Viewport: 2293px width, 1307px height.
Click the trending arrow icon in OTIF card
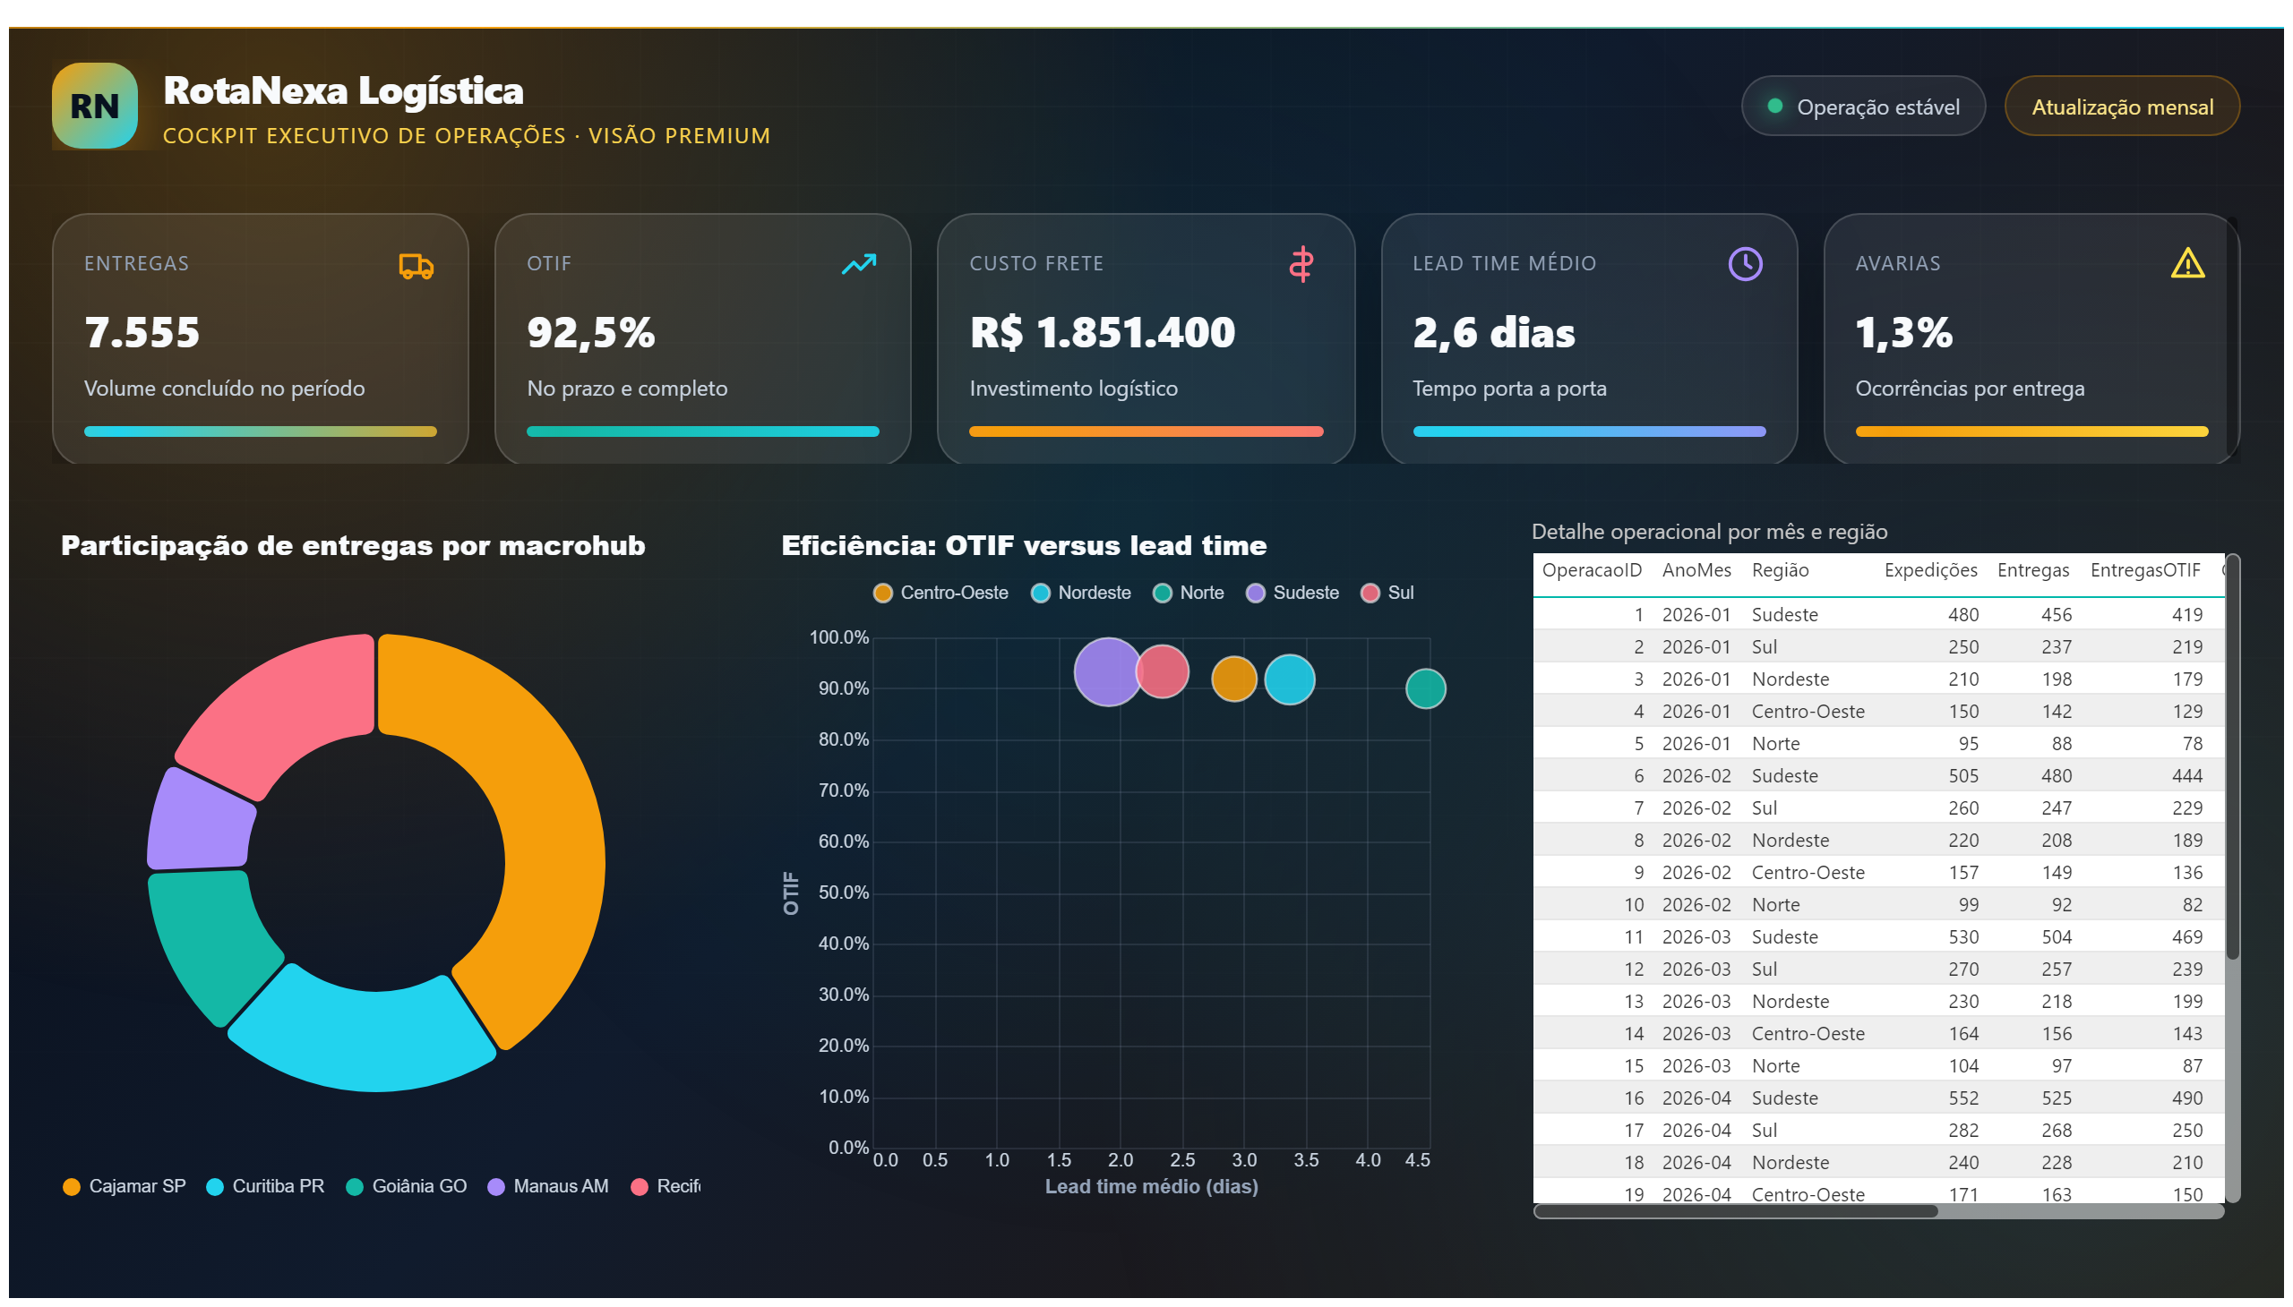pyautogui.click(x=859, y=264)
